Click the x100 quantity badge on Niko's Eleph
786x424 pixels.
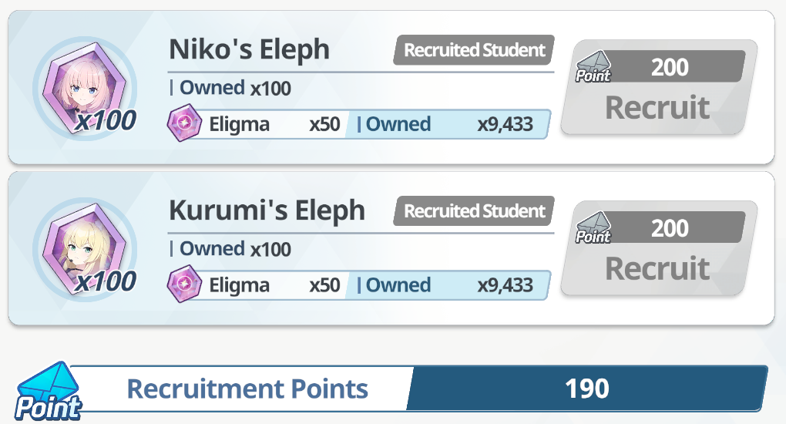pyautogui.click(x=106, y=120)
